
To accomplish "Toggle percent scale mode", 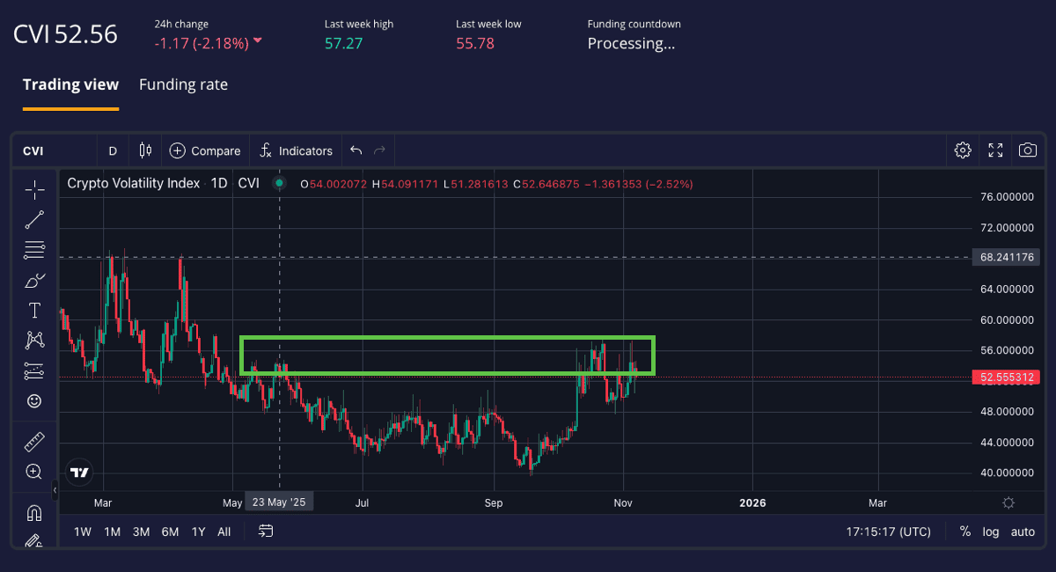I will pyautogui.click(x=965, y=532).
